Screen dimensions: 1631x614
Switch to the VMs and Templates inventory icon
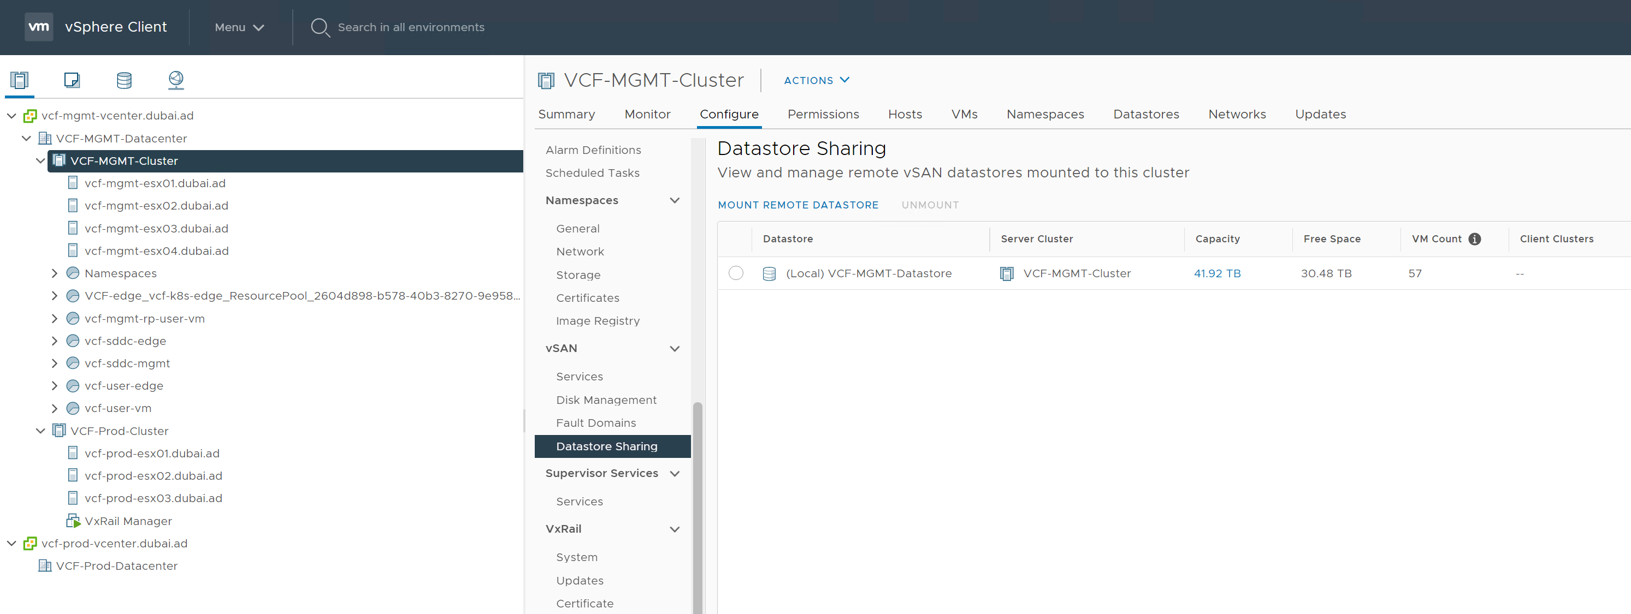72,80
